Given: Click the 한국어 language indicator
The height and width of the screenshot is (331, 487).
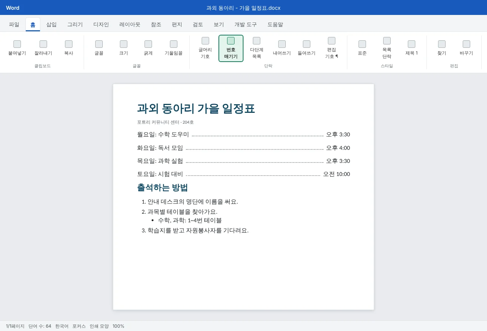Looking at the screenshot, I should pyautogui.click(x=62, y=326).
